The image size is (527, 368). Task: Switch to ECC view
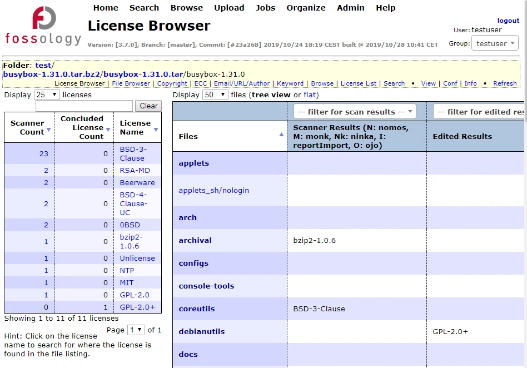pyautogui.click(x=201, y=83)
